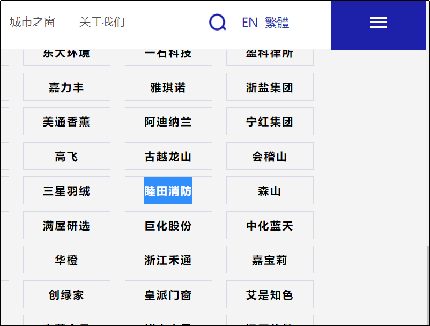Switch to 繁體 traditional Chinese
Viewport: 430px width, 326px height.
tap(277, 23)
